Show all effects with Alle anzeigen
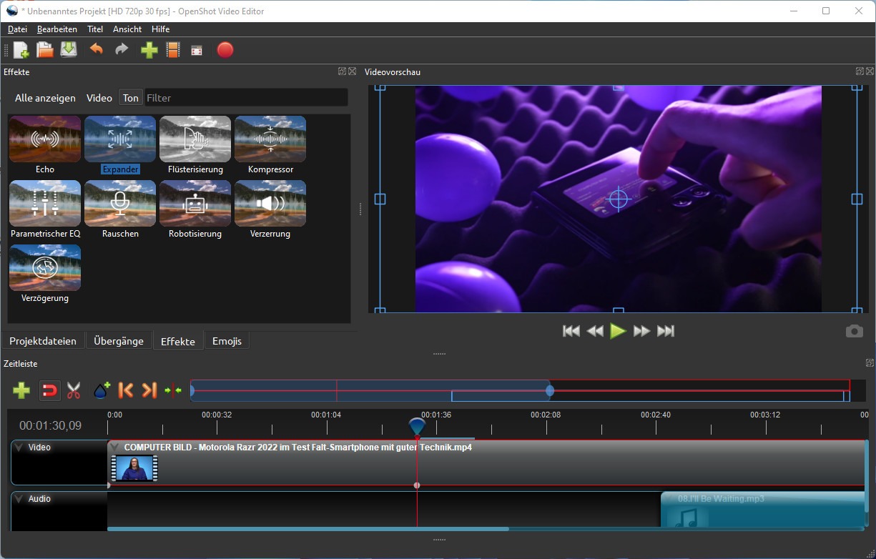Viewport: 876px width, 559px height. [x=45, y=98]
